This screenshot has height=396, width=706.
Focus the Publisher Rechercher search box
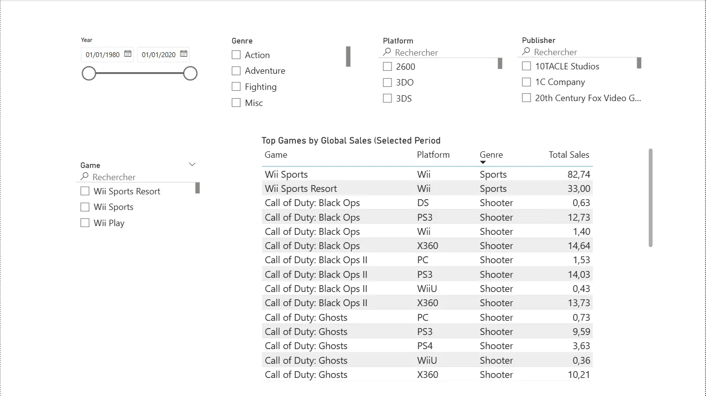[579, 52]
